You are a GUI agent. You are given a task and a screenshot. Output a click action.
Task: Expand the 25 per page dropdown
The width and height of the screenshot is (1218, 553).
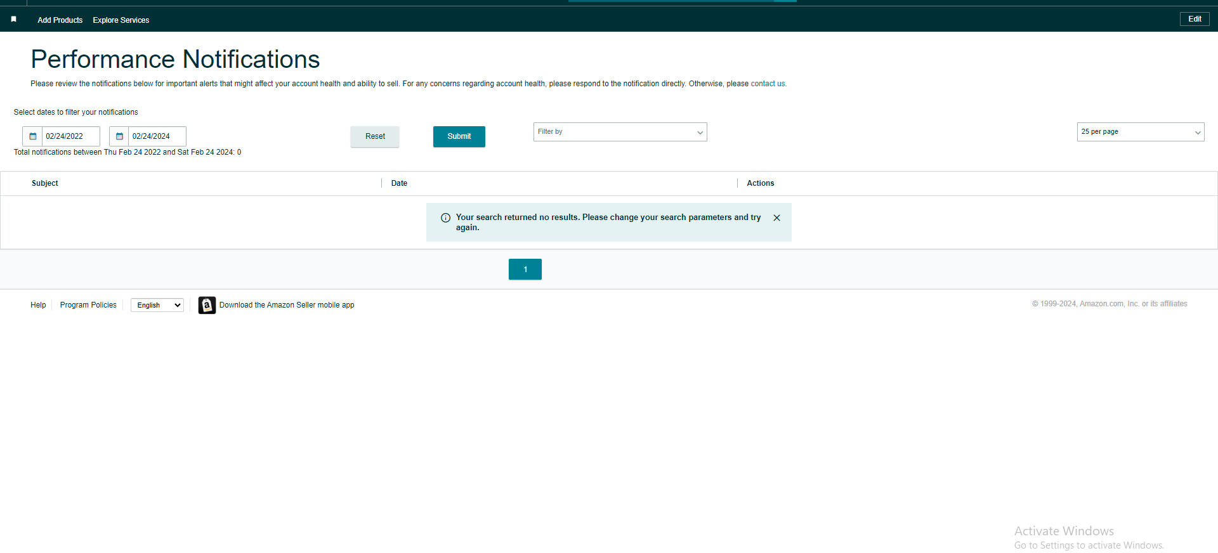(1141, 132)
